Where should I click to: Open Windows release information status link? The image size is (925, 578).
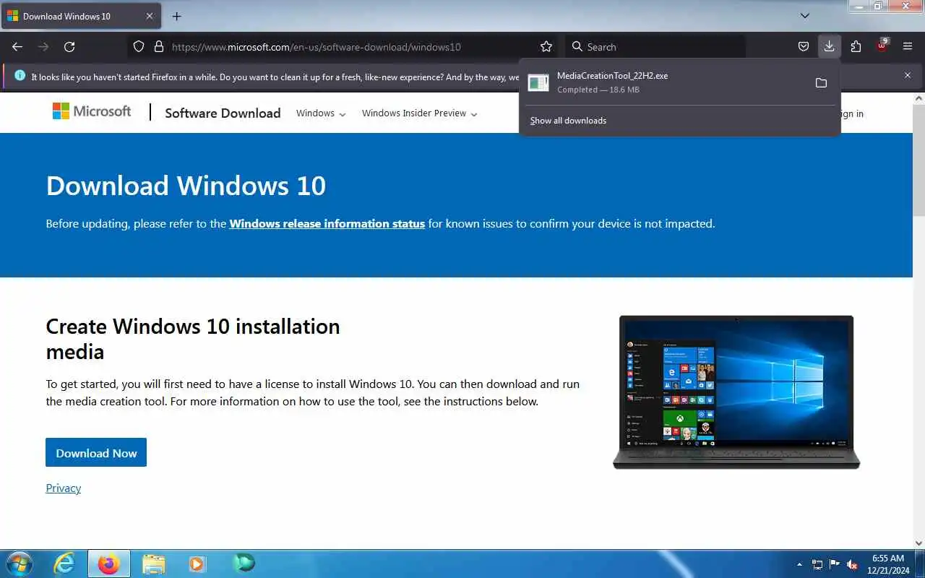click(327, 224)
